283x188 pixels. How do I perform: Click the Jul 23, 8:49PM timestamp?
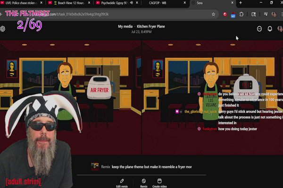click(141, 32)
